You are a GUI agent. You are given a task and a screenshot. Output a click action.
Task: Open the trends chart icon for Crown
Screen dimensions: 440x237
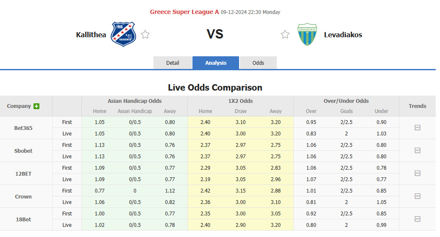417,196
